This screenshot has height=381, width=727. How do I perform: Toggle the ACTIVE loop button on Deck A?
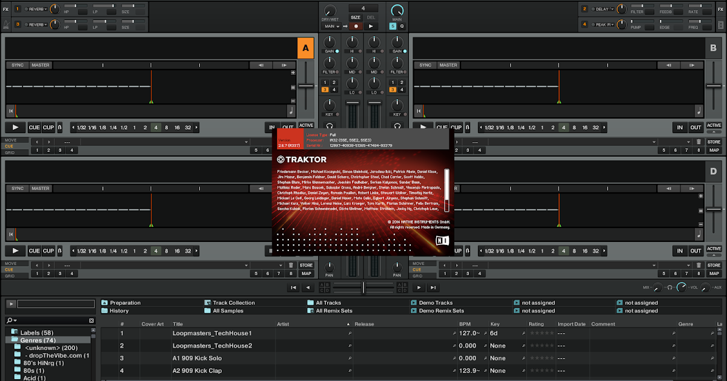(x=307, y=126)
